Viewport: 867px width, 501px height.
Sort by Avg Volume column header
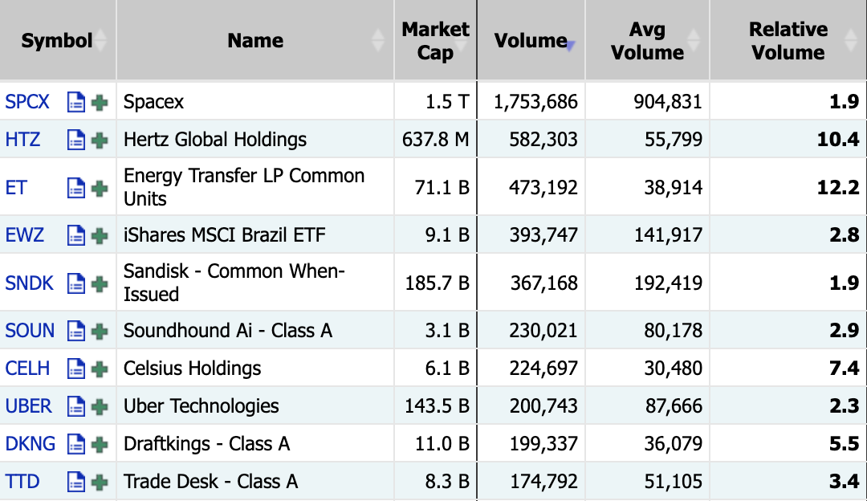[648, 40]
